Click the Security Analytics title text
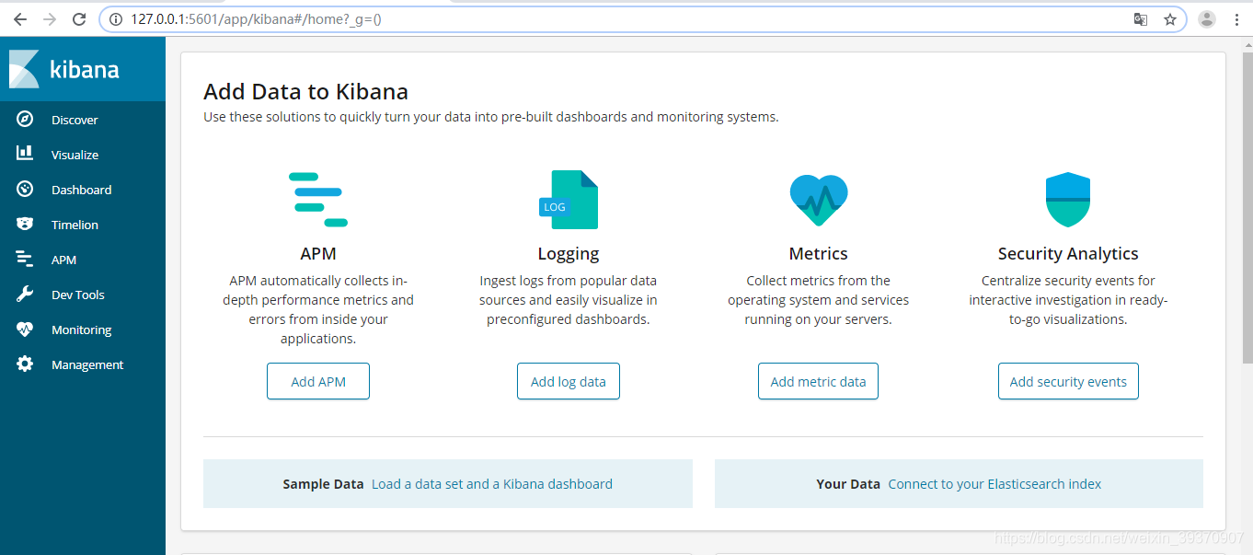Image resolution: width=1253 pixels, height=555 pixels. (x=1068, y=253)
